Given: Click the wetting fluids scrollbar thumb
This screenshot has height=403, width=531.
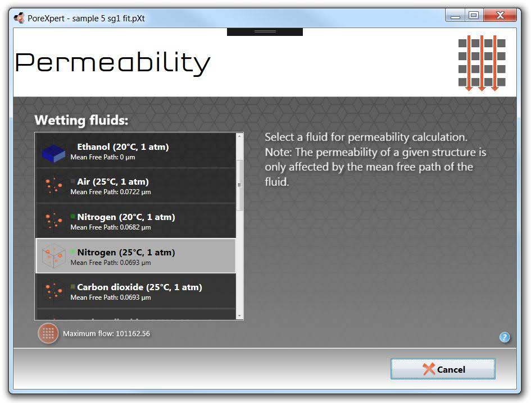Looking at the screenshot, I should (239, 185).
